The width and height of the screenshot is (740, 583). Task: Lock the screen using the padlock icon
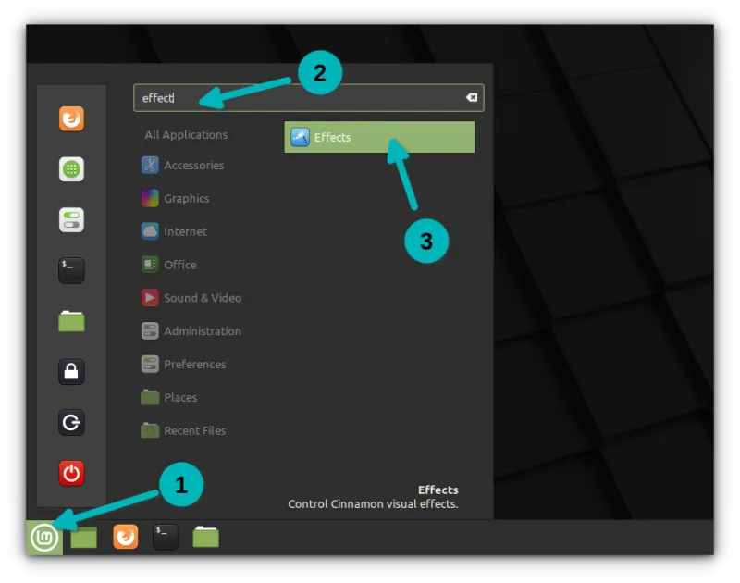tap(71, 372)
